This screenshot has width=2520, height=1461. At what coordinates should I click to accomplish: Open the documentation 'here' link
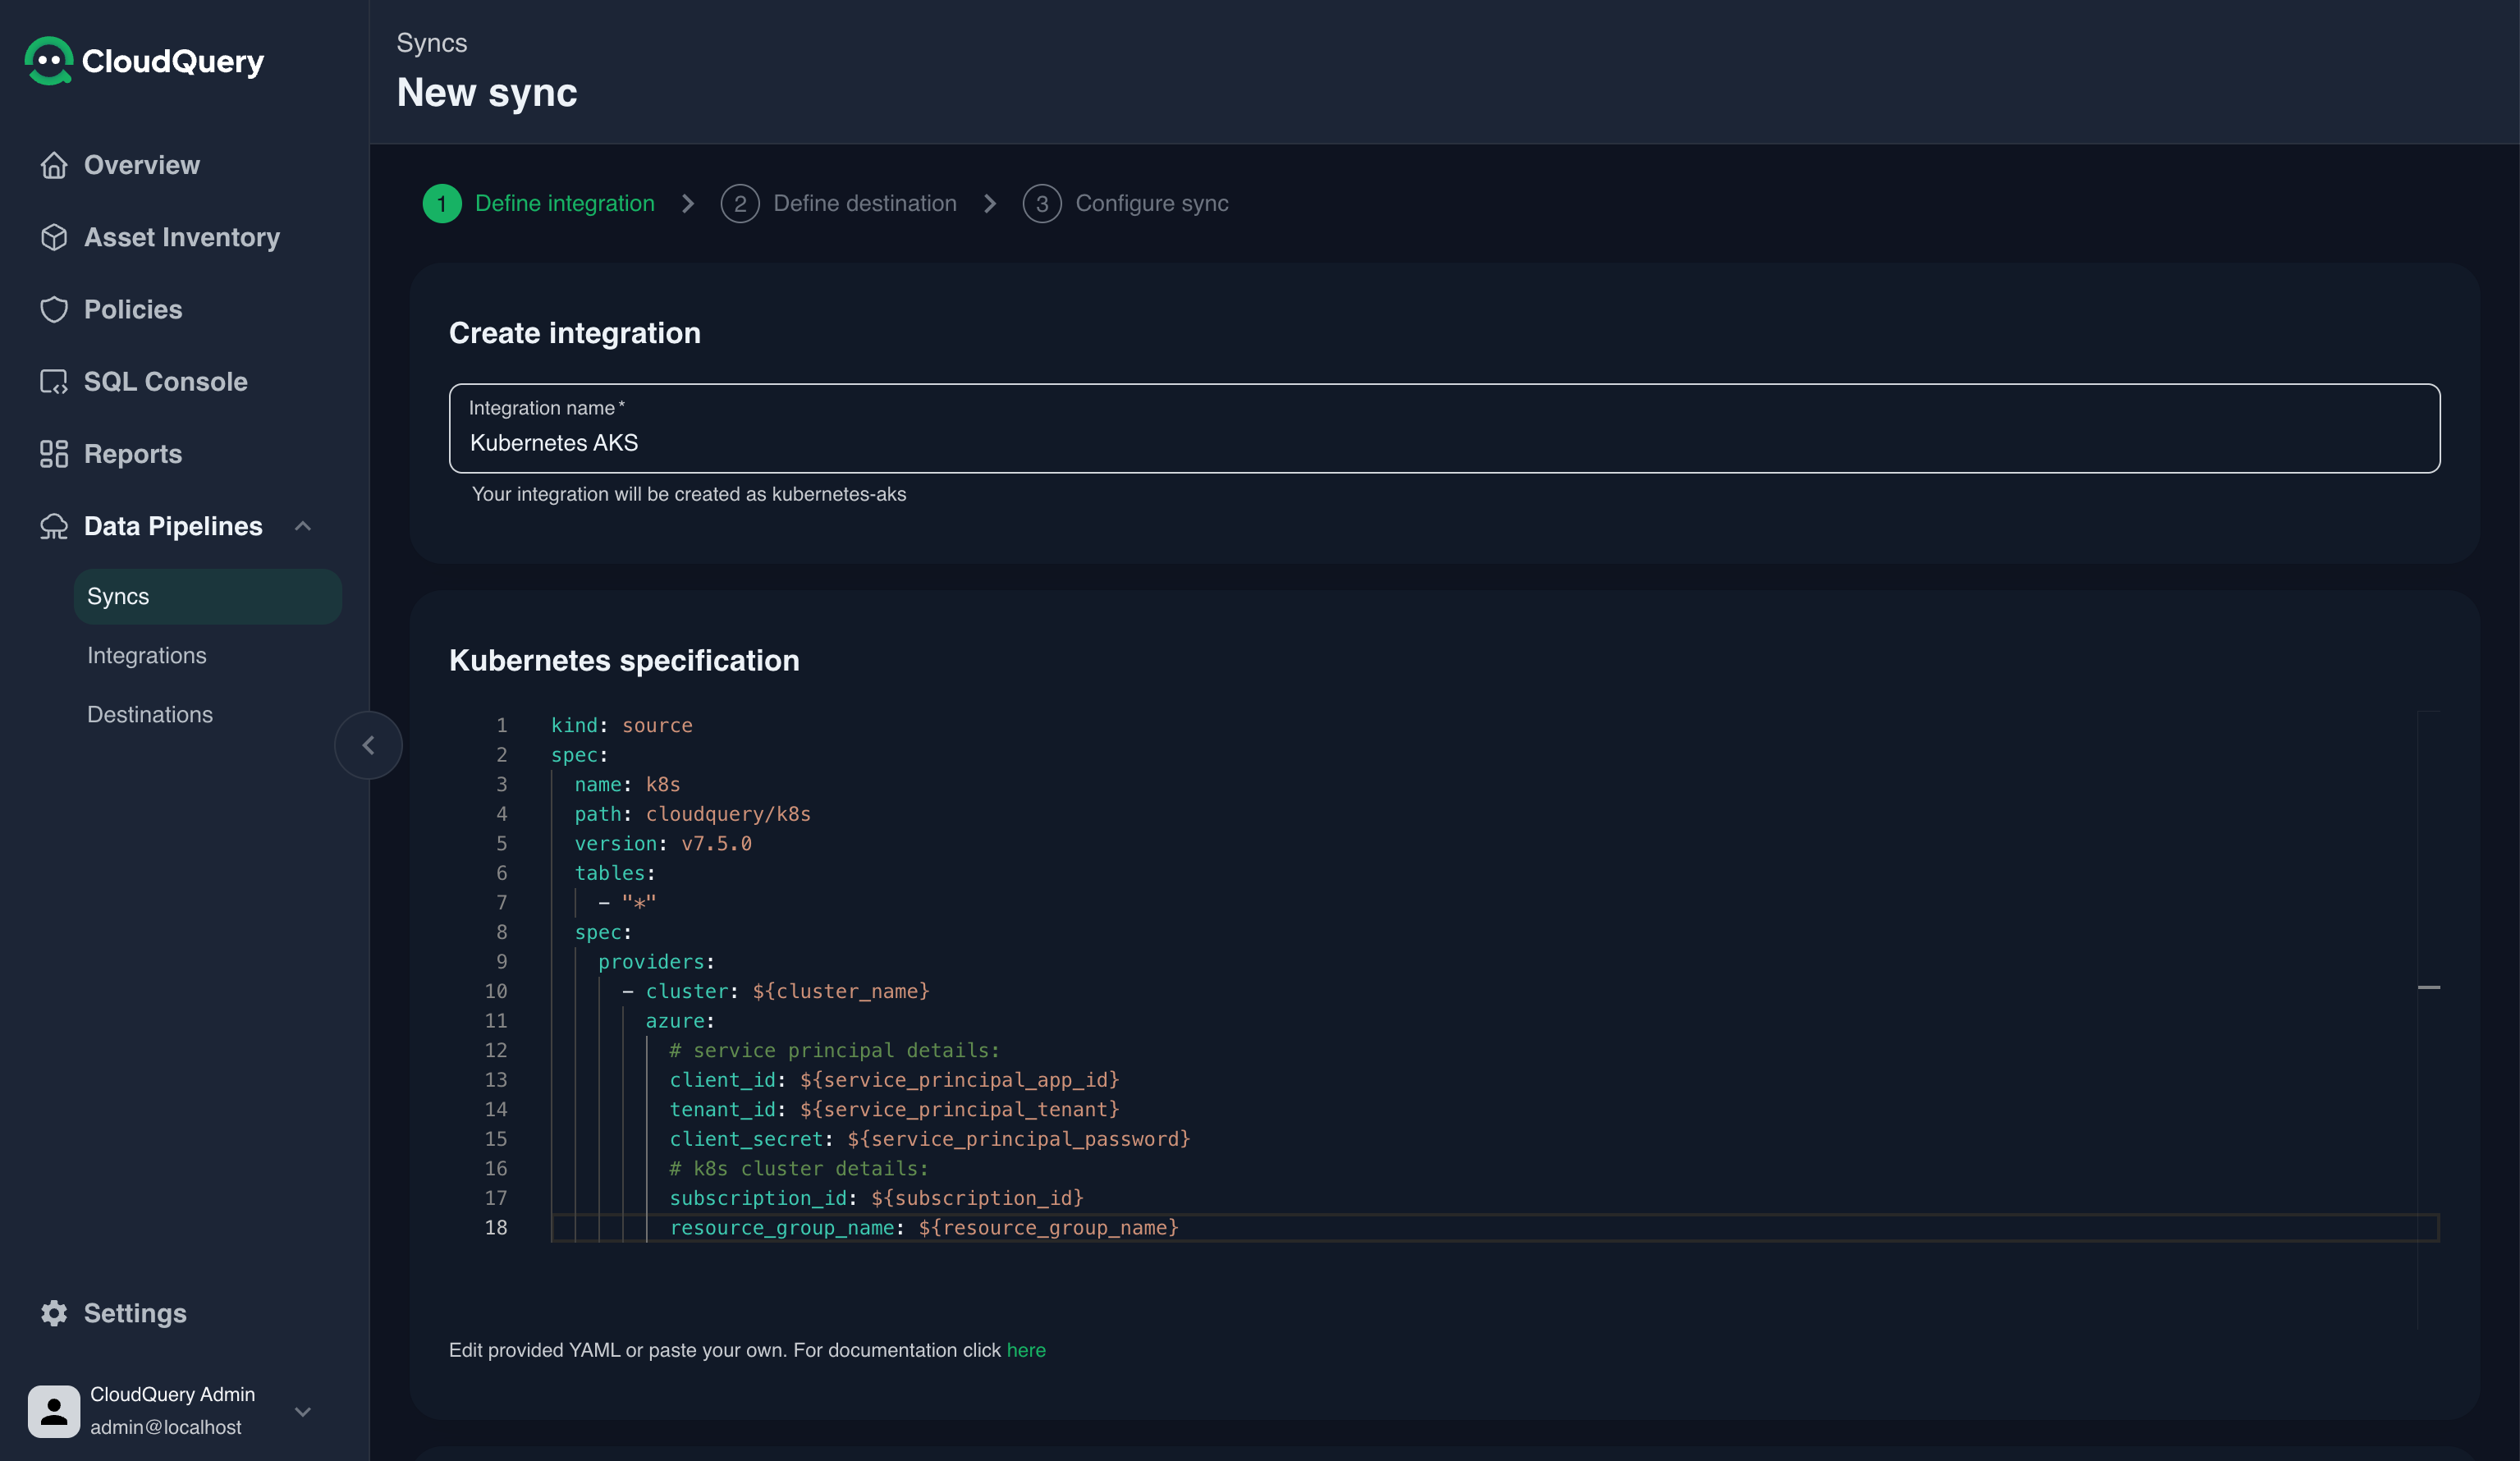pos(1025,1350)
